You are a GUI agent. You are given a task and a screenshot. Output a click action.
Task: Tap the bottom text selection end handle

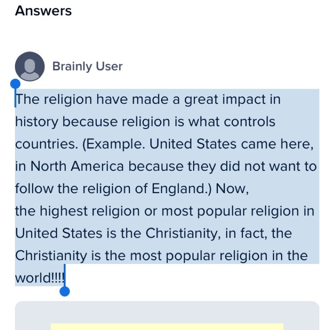pyautogui.click(x=65, y=291)
